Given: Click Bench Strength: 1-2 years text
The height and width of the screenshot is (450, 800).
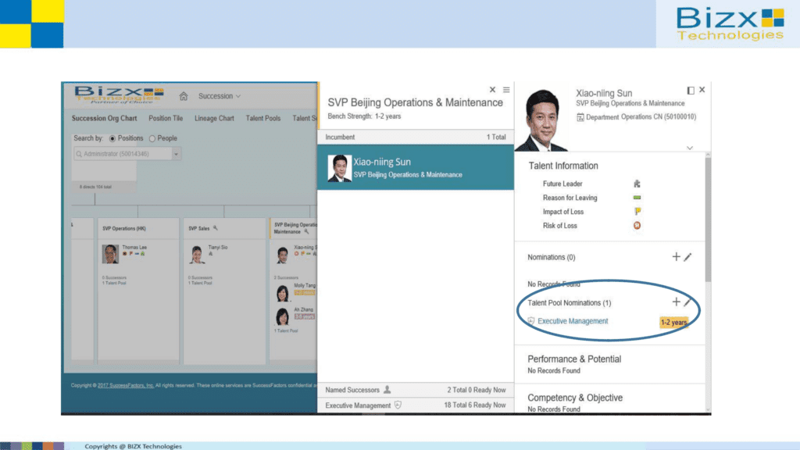Looking at the screenshot, I should tap(364, 116).
